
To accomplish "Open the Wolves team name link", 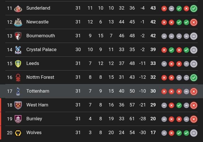I will point(34,132).
